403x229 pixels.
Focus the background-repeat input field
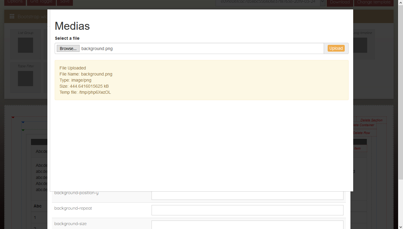coord(247,210)
